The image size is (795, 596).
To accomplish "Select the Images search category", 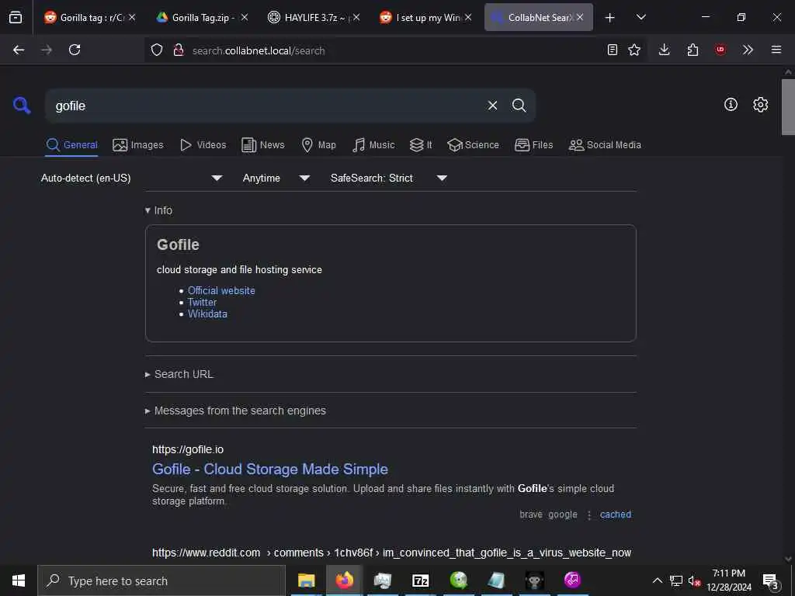I will click(138, 145).
